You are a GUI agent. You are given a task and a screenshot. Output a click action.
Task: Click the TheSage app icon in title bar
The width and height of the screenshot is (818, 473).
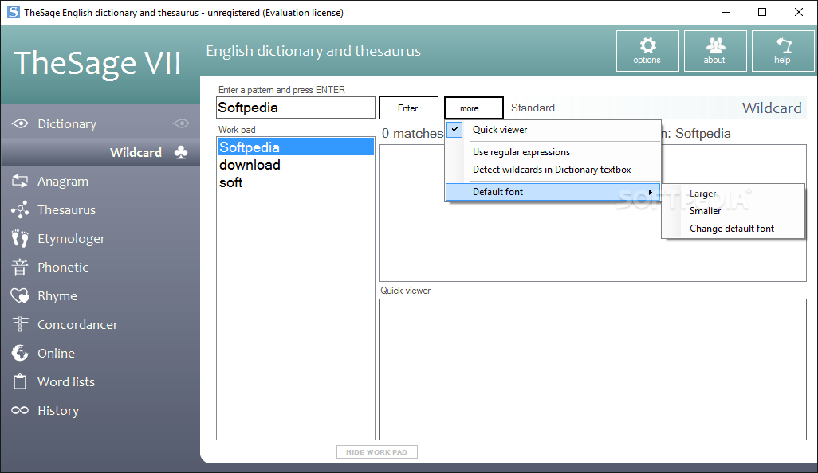13,12
